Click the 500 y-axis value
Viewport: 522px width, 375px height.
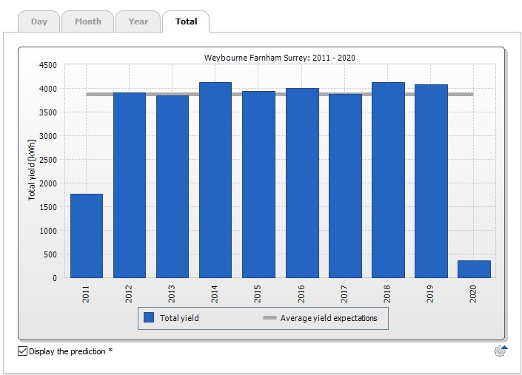pyautogui.click(x=50, y=254)
